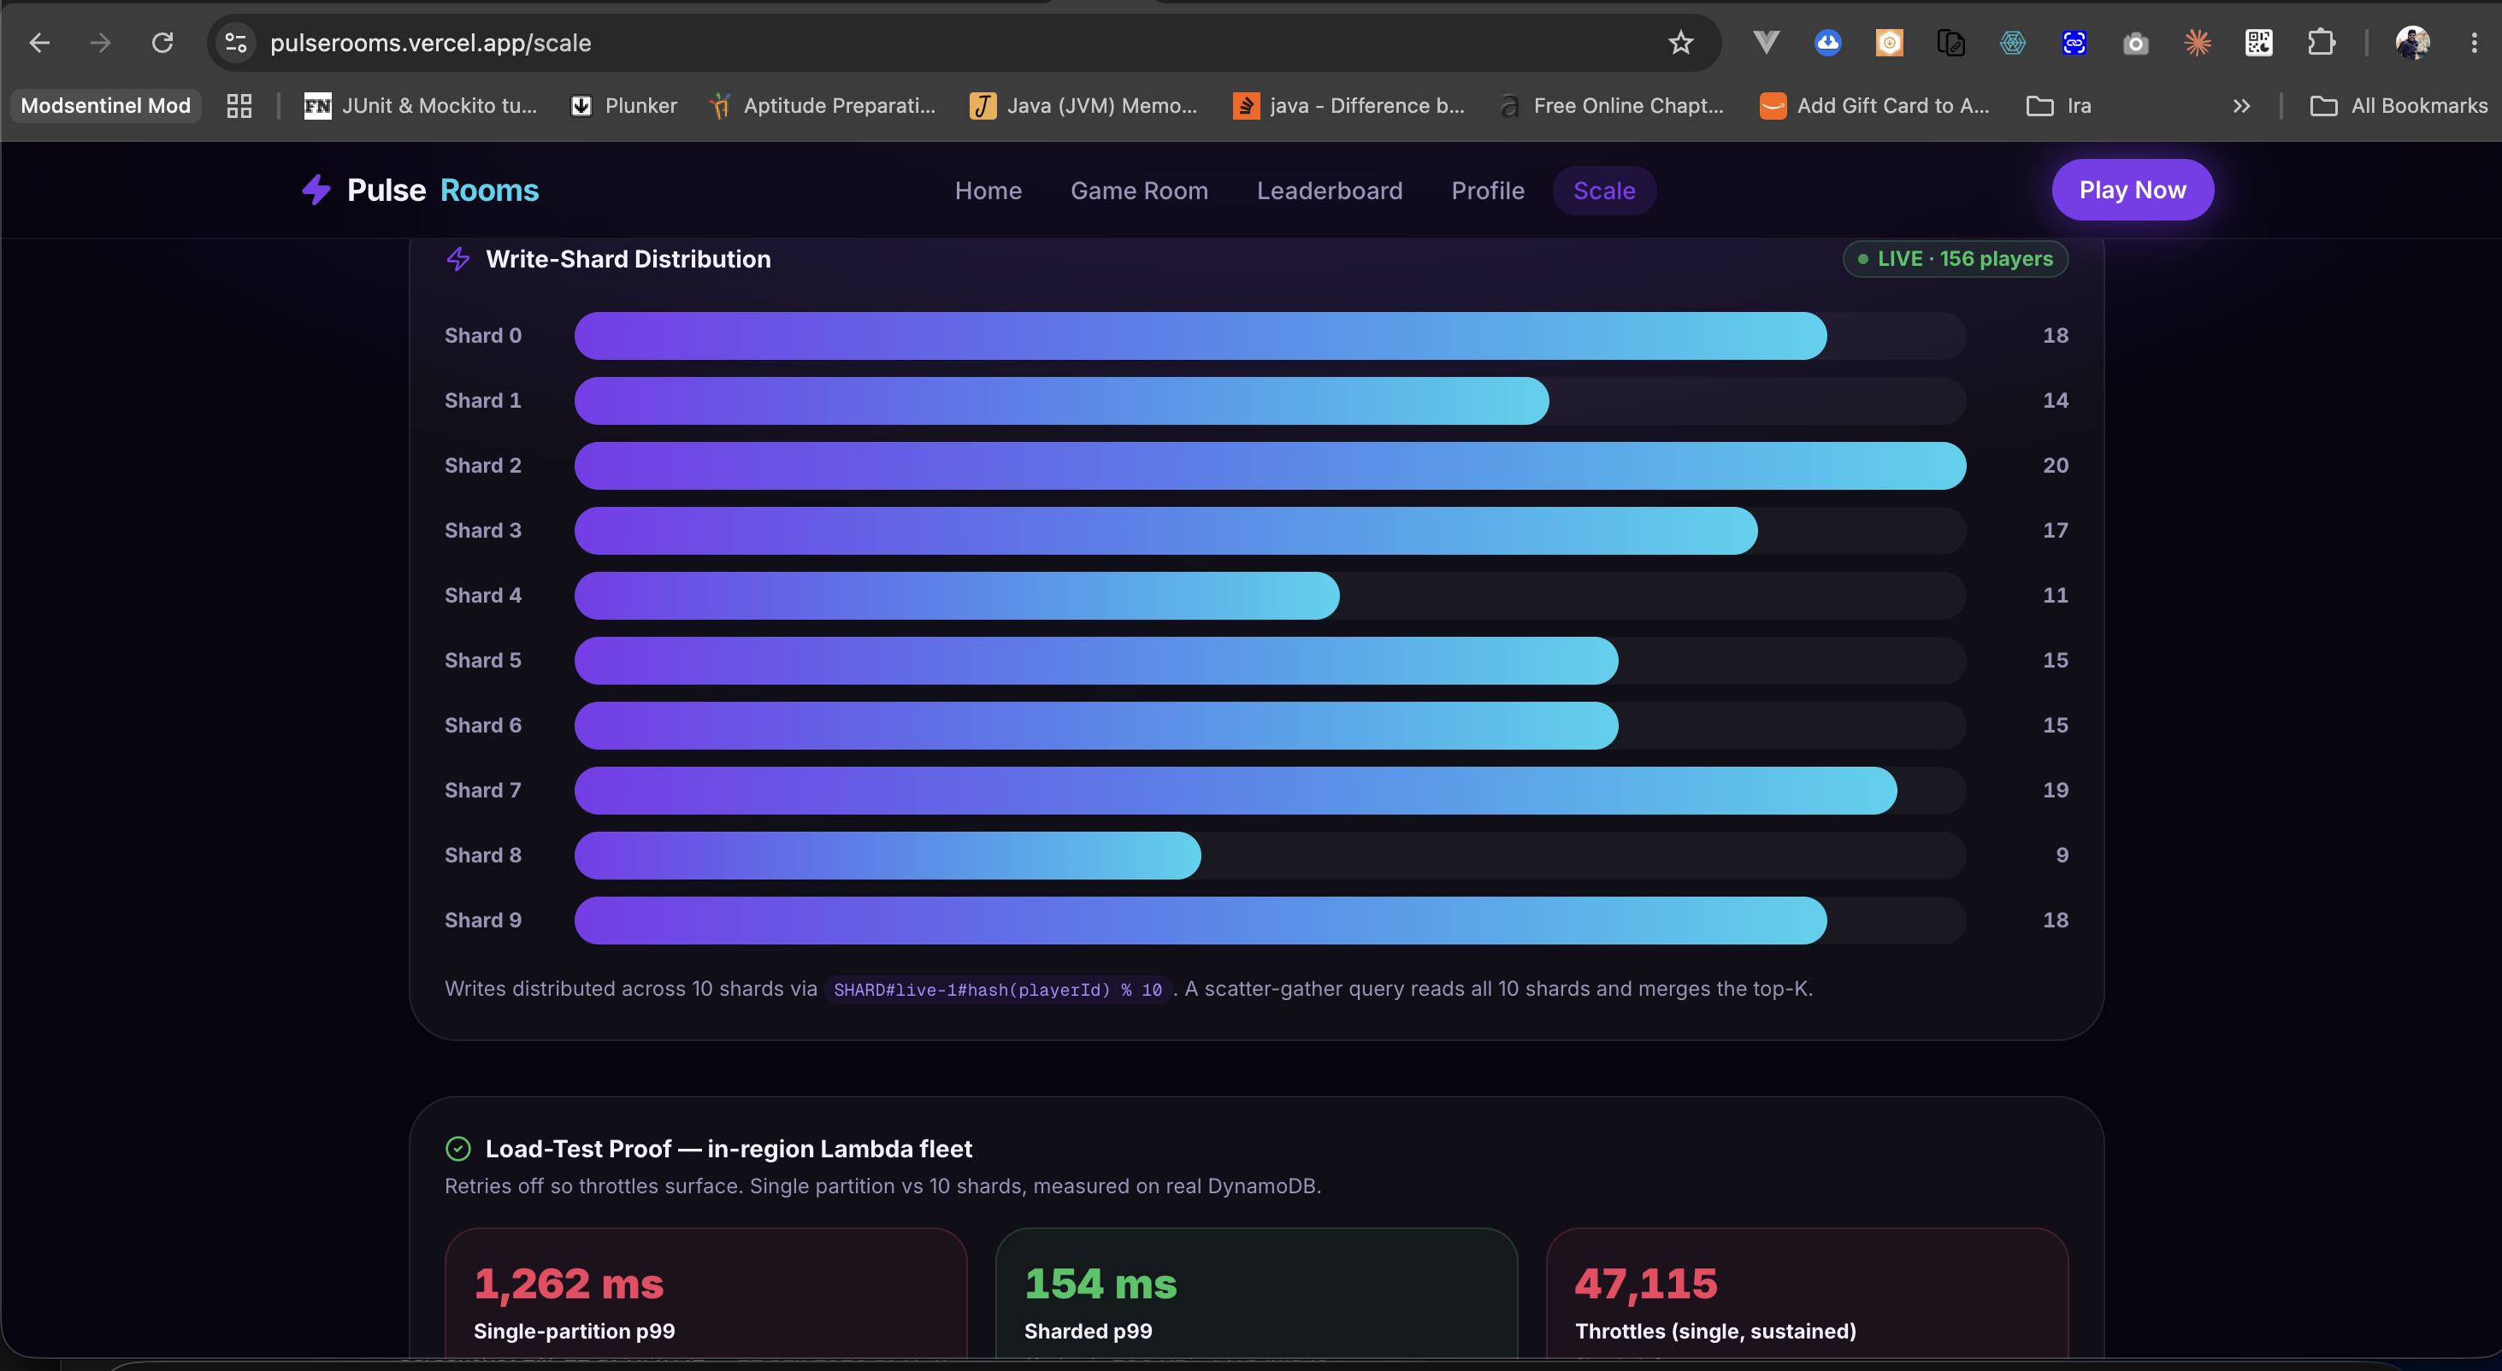
Task: Go to the Leaderboard tab
Action: point(1330,191)
